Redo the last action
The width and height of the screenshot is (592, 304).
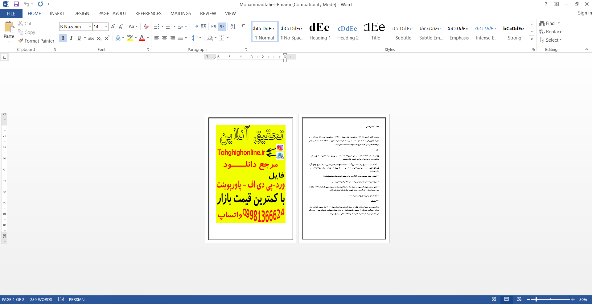pyautogui.click(x=40, y=4)
